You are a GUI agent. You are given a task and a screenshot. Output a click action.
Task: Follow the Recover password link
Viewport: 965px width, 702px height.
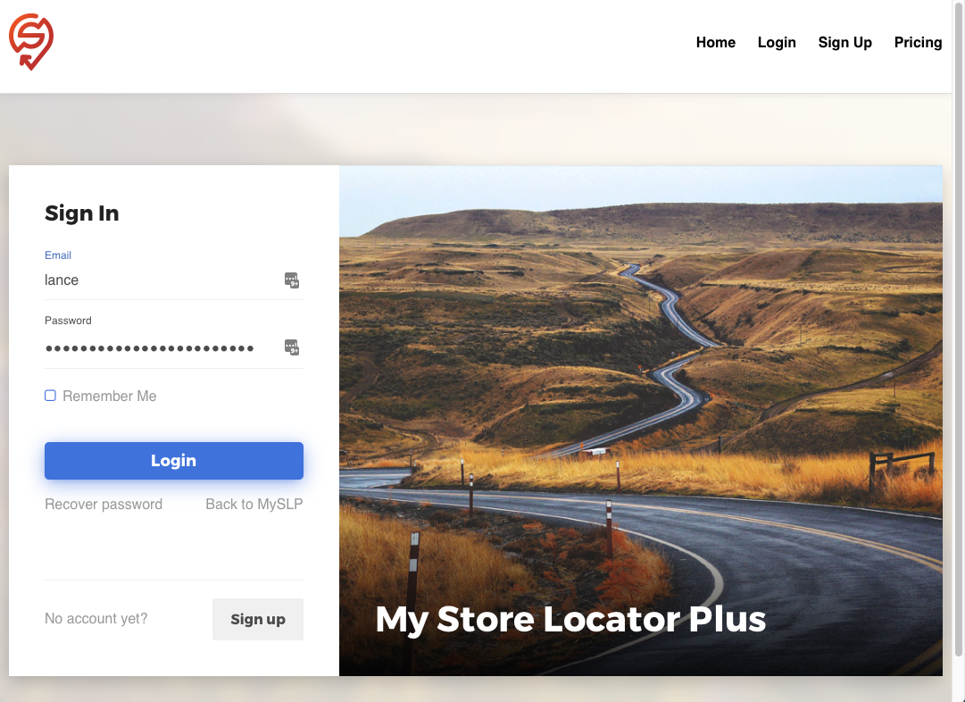pyautogui.click(x=104, y=505)
